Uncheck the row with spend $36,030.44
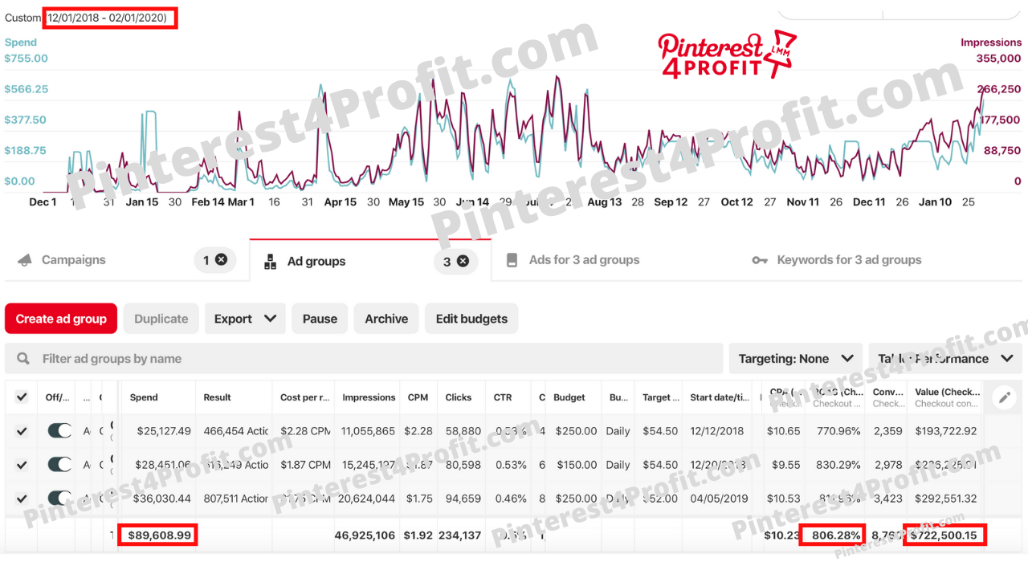 click(22, 499)
